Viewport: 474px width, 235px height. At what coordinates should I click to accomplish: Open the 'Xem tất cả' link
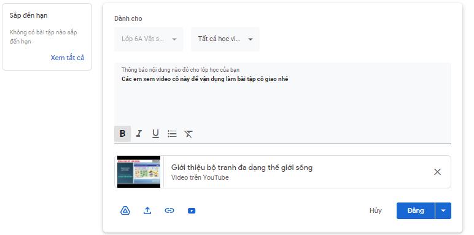point(68,58)
